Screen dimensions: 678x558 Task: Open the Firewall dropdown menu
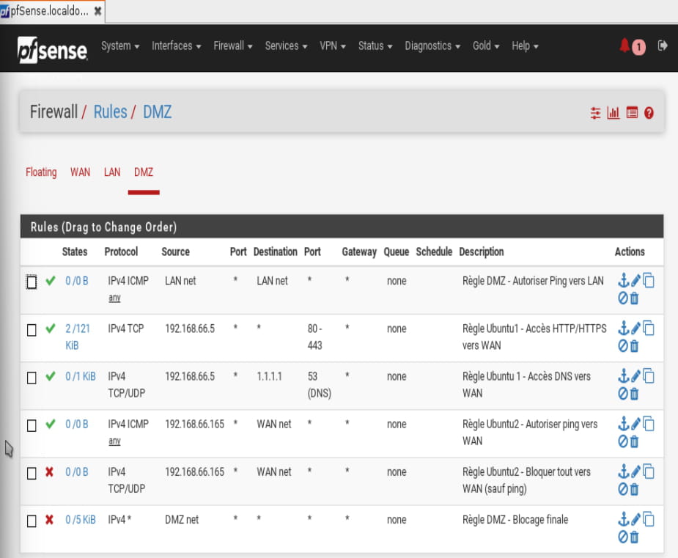(232, 45)
